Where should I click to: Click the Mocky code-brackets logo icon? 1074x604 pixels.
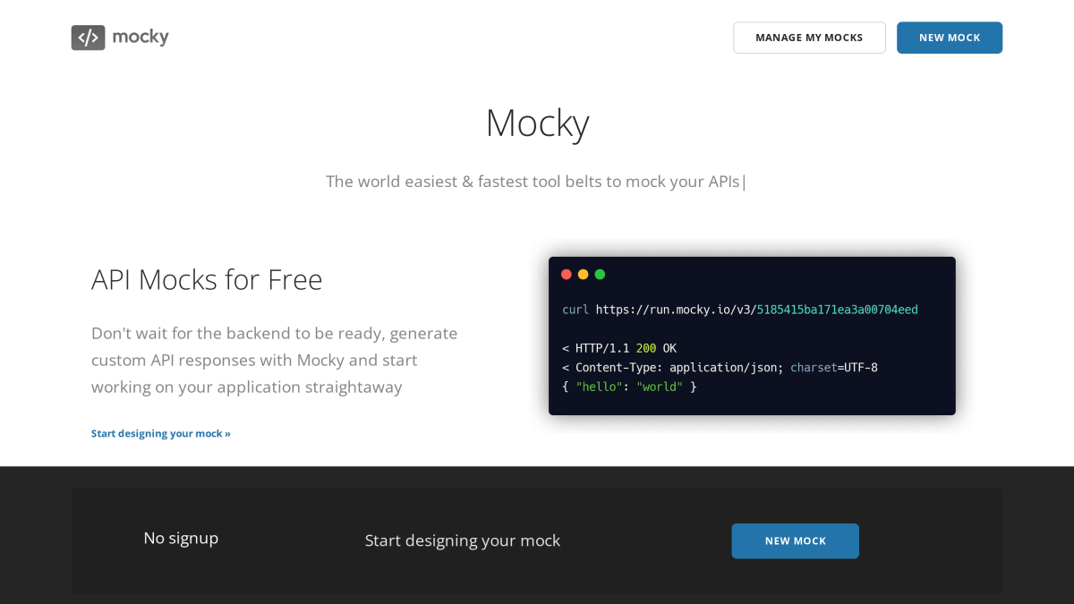coord(88,38)
